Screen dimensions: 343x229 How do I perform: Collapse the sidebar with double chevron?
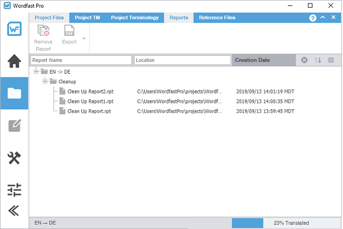point(14,211)
